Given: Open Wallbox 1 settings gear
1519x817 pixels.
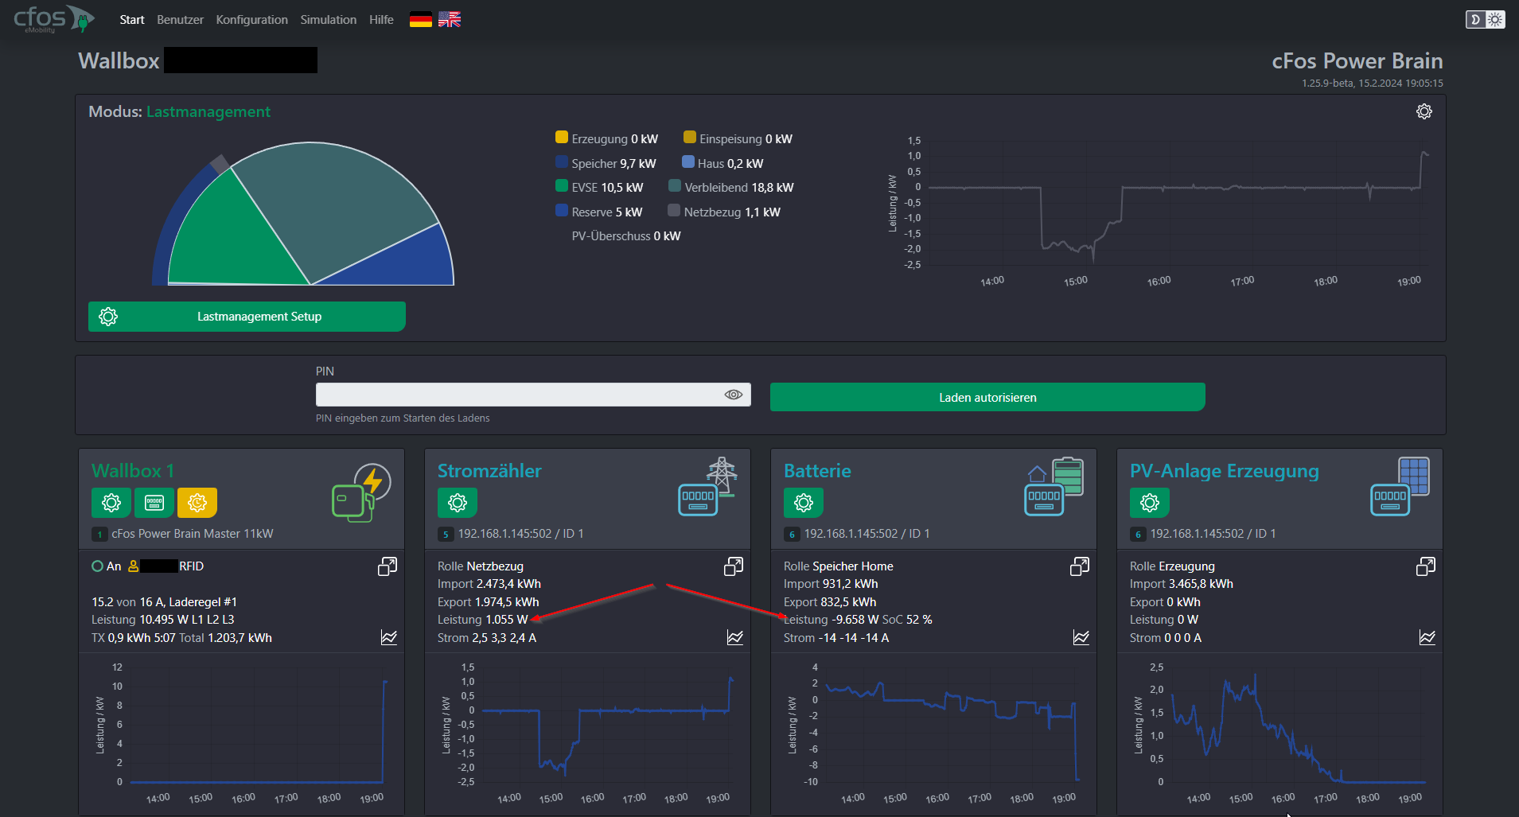Looking at the screenshot, I should point(111,503).
